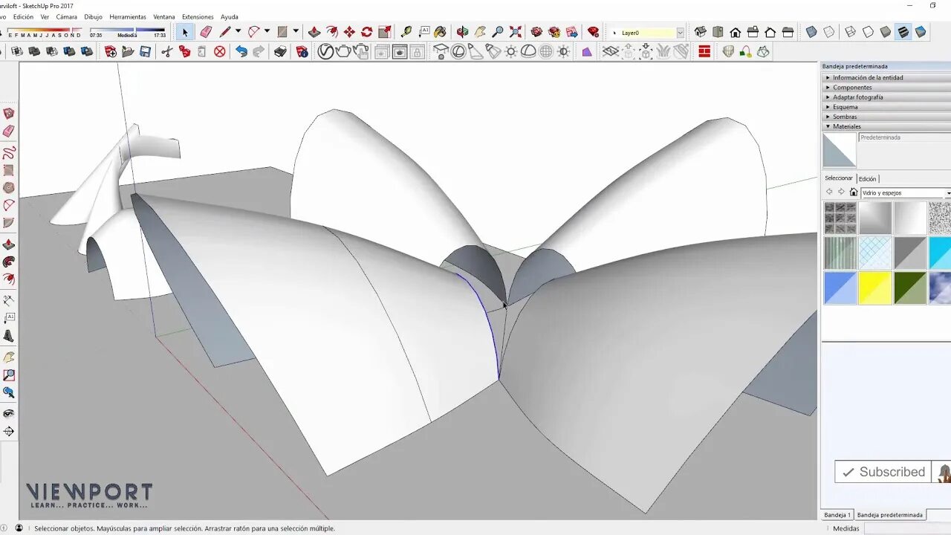This screenshot has width=951, height=535.
Task: Cut selection with scissors icon
Action: point(166,51)
